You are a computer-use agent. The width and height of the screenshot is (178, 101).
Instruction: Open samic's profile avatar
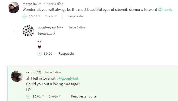click(x=17, y=76)
